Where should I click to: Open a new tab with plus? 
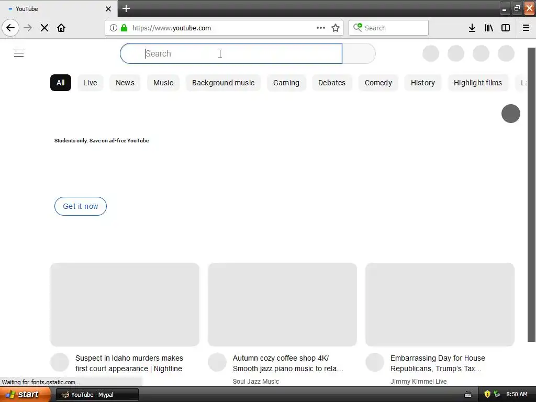coord(126,8)
